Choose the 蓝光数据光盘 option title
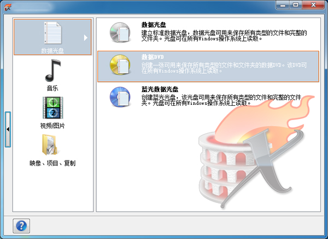This screenshot has width=328, height=239. click(x=160, y=89)
